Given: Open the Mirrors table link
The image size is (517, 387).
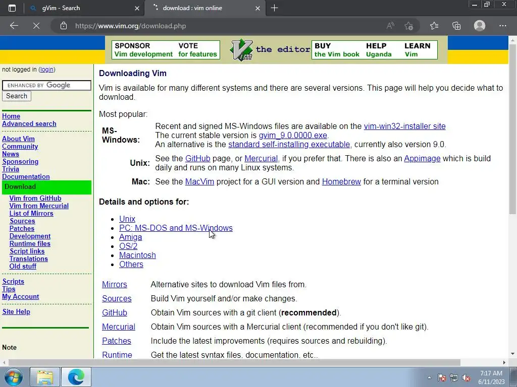Looking at the screenshot, I should [x=115, y=285].
